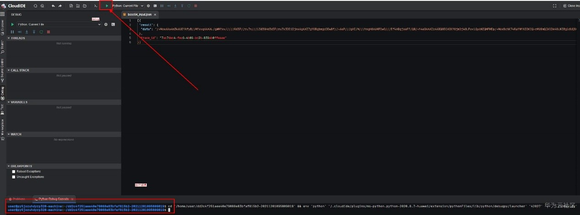Toggle fullscreen icon at top right
The width and height of the screenshot is (580, 215).
(555, 6)
